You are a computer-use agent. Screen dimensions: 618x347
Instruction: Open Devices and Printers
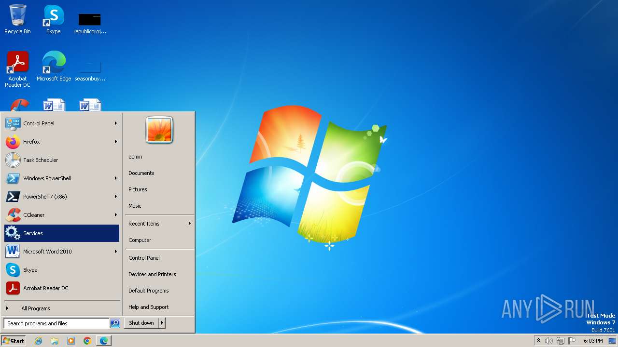coord(159,274)
